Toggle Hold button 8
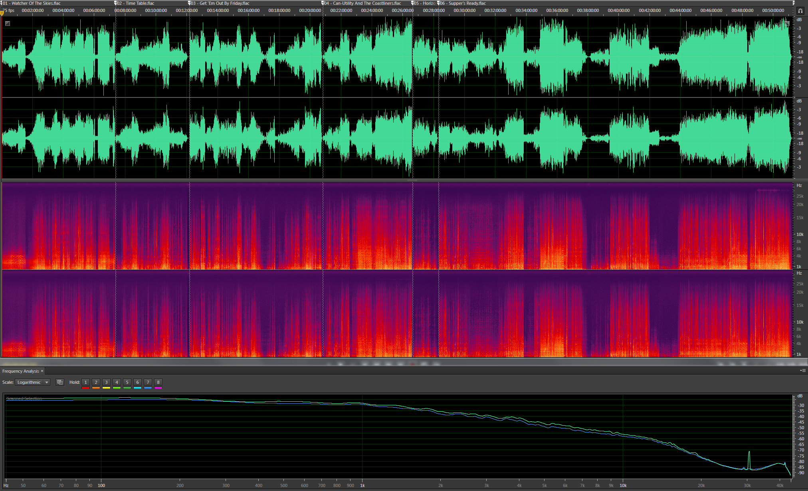Screen dimensions: 808x491 coord(158,382)
